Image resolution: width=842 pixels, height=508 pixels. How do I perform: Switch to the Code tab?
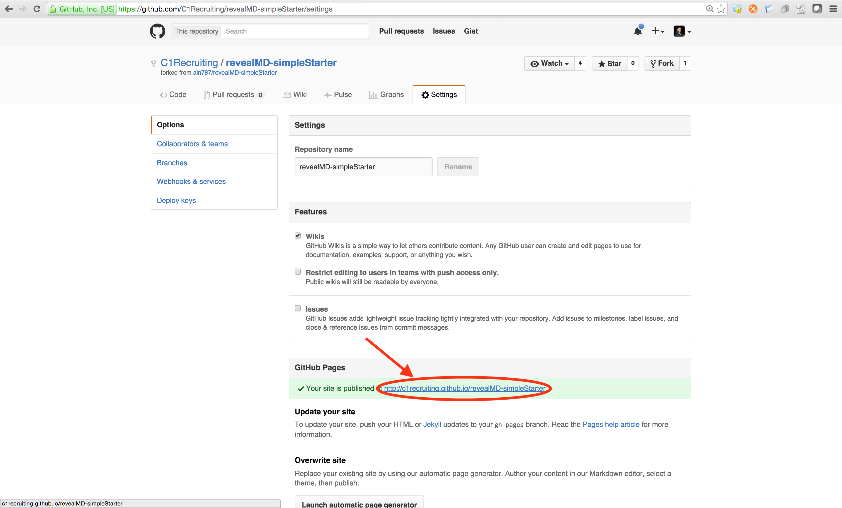point(173,95)
